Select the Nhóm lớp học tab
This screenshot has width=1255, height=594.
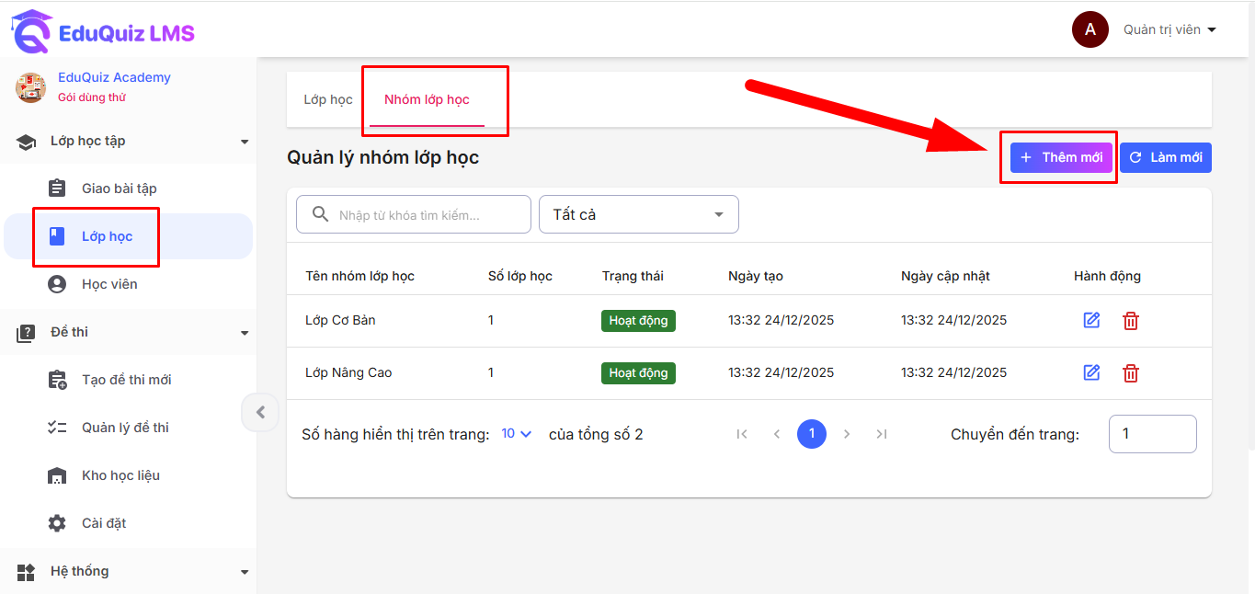[427, 99]
